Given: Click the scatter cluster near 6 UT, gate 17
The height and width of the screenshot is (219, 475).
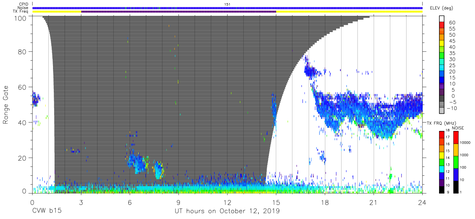Looking at the screenshot, I should (137, 162).
